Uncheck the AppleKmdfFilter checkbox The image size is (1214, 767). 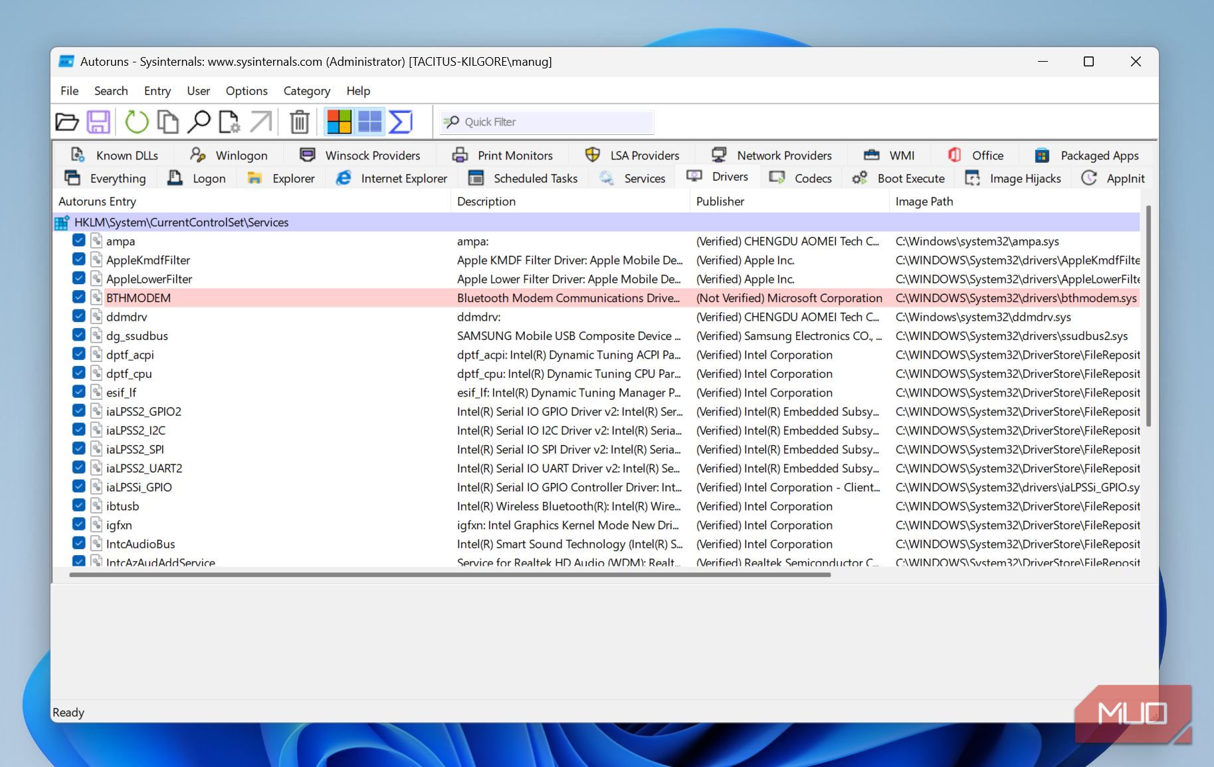click(x=78, y=260)
